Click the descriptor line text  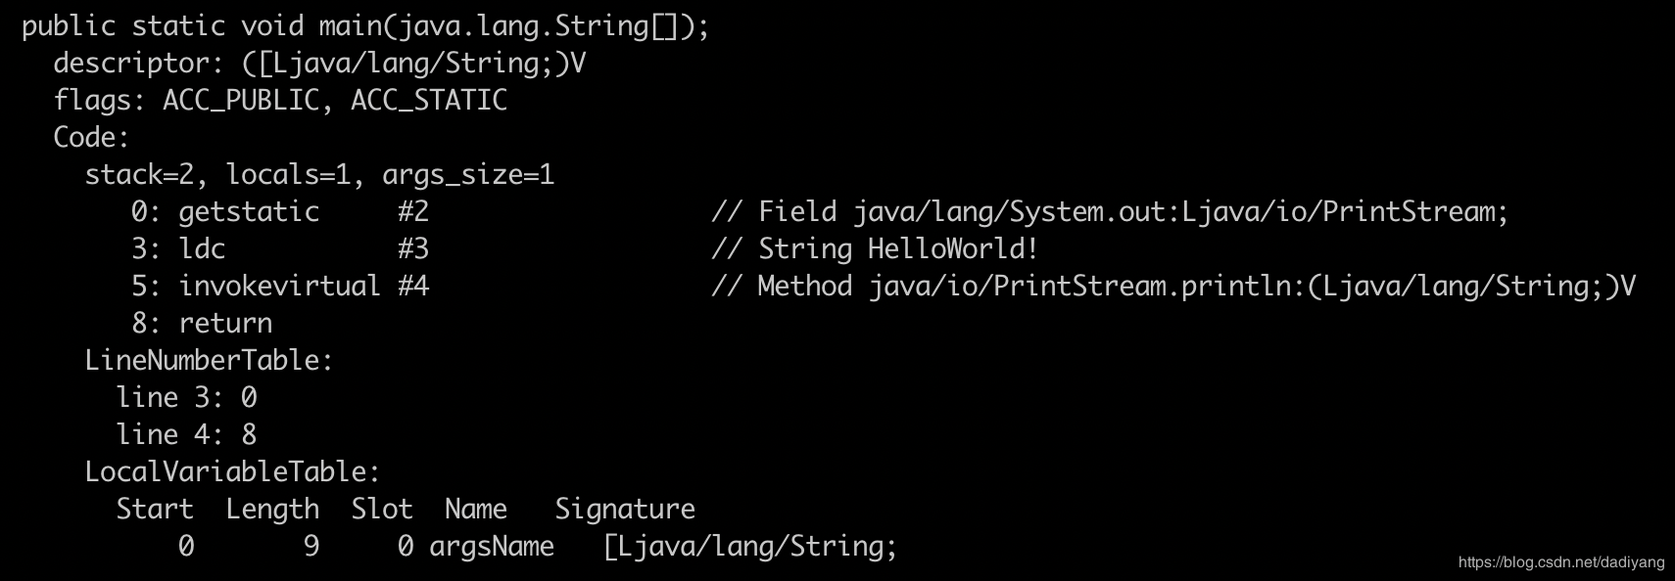pyautogui.click(x=319, y=64)
